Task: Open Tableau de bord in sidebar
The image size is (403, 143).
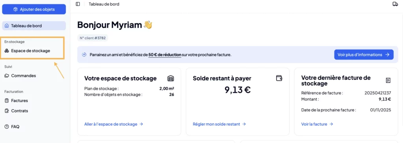Action: tap(34, 26)
